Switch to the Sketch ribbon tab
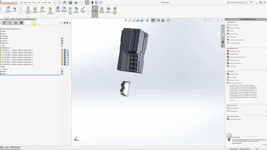Viewport: 267px width, 150px height. pyautogui.click(x=13, y=19)
